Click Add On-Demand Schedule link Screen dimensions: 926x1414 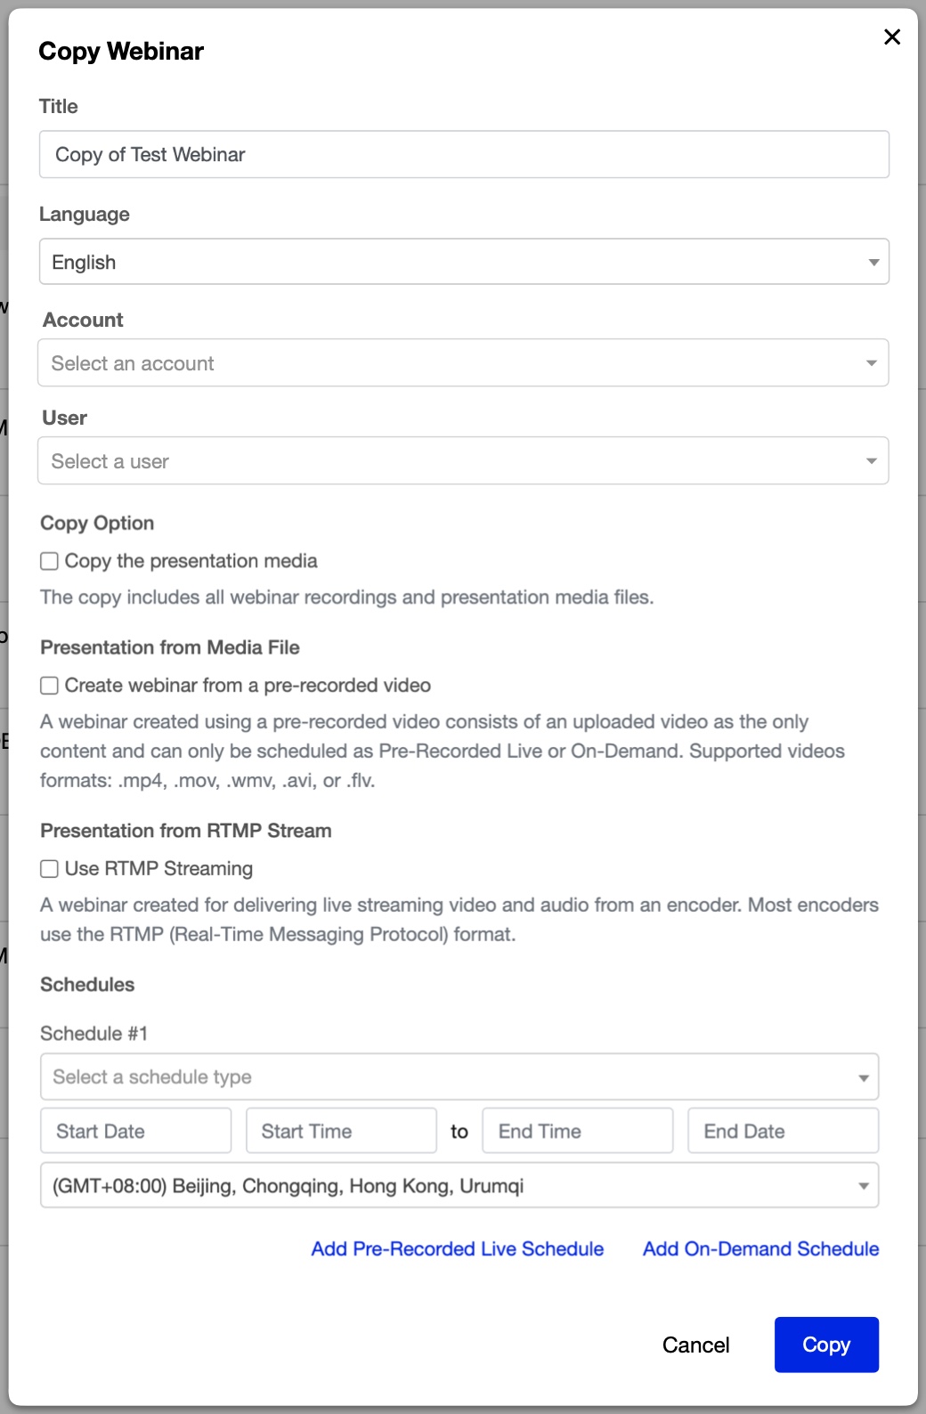point(760,1249)
